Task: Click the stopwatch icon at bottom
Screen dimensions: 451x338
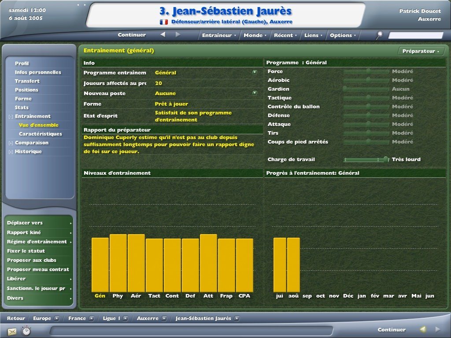Action: [x=26, y=331]
